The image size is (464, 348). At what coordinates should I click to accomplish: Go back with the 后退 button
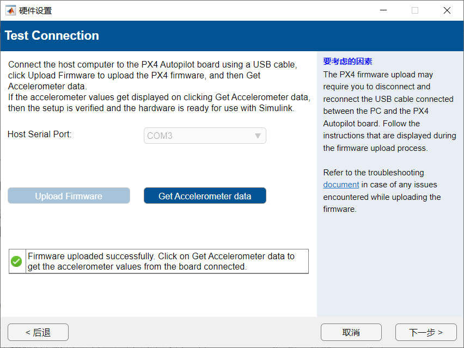click(38, 332)
